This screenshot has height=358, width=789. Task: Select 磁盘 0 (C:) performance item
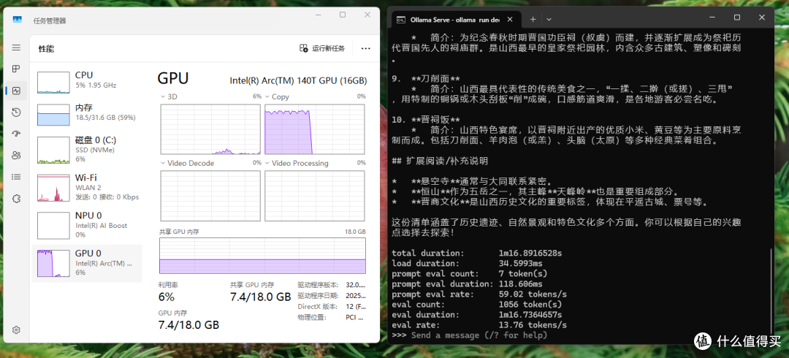click(87, 150)
